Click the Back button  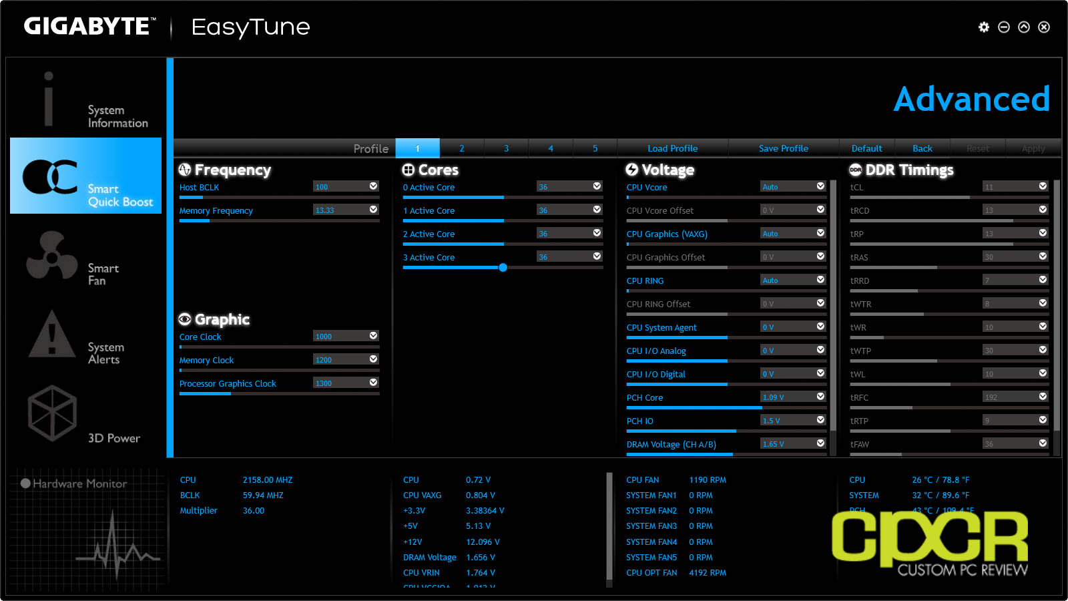pos(922,148)
